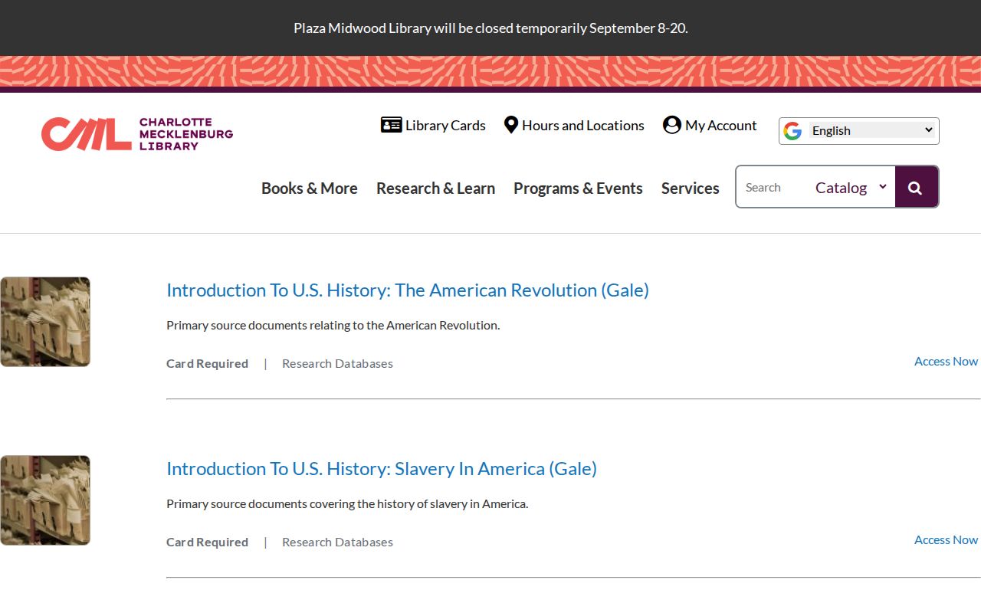This screenshot has height=613, width=981.
Task: Click the Slavery In America database thumbnail
Action: coord(45,500)
